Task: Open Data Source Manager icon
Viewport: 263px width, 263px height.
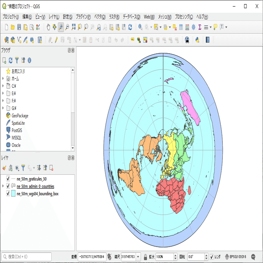Action: pyautogui.click(x=7, y=40)
